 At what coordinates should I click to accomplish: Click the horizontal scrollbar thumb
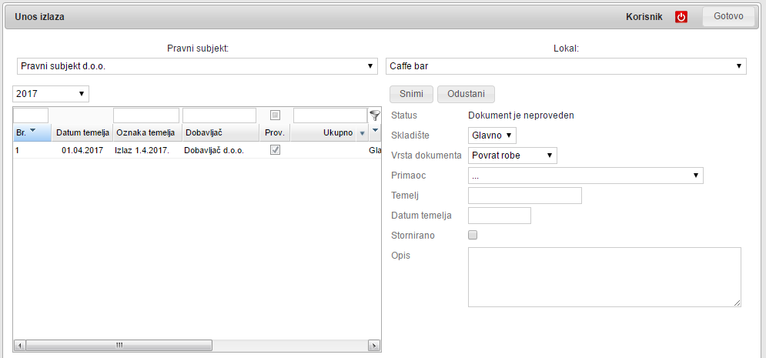119,345
